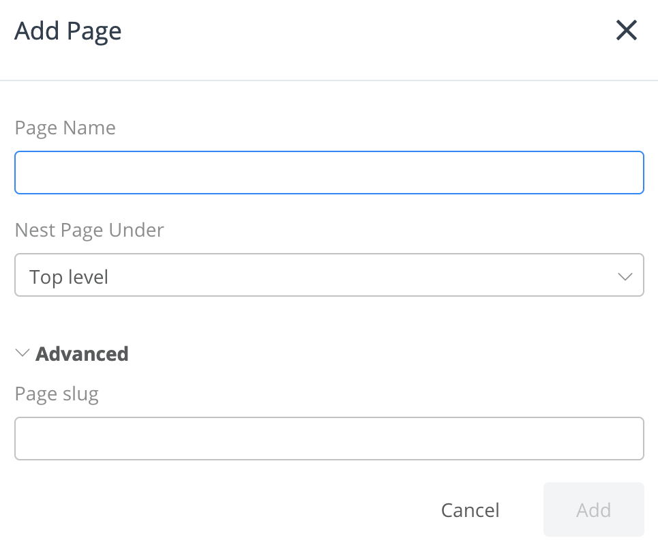This screenshot has width=658, height=547.
Task: Click the Add button
Action: click(x=593, y=509)
